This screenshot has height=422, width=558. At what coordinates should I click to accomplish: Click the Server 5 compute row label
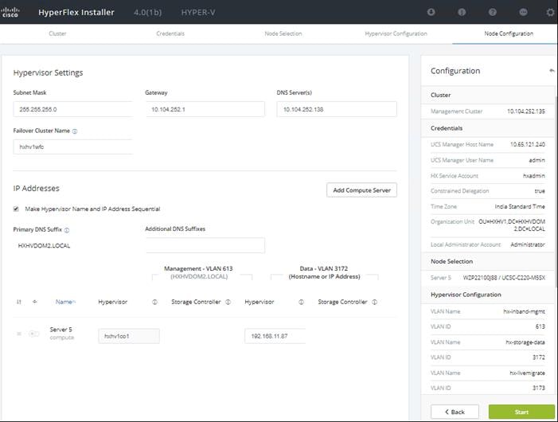[61, 333]
